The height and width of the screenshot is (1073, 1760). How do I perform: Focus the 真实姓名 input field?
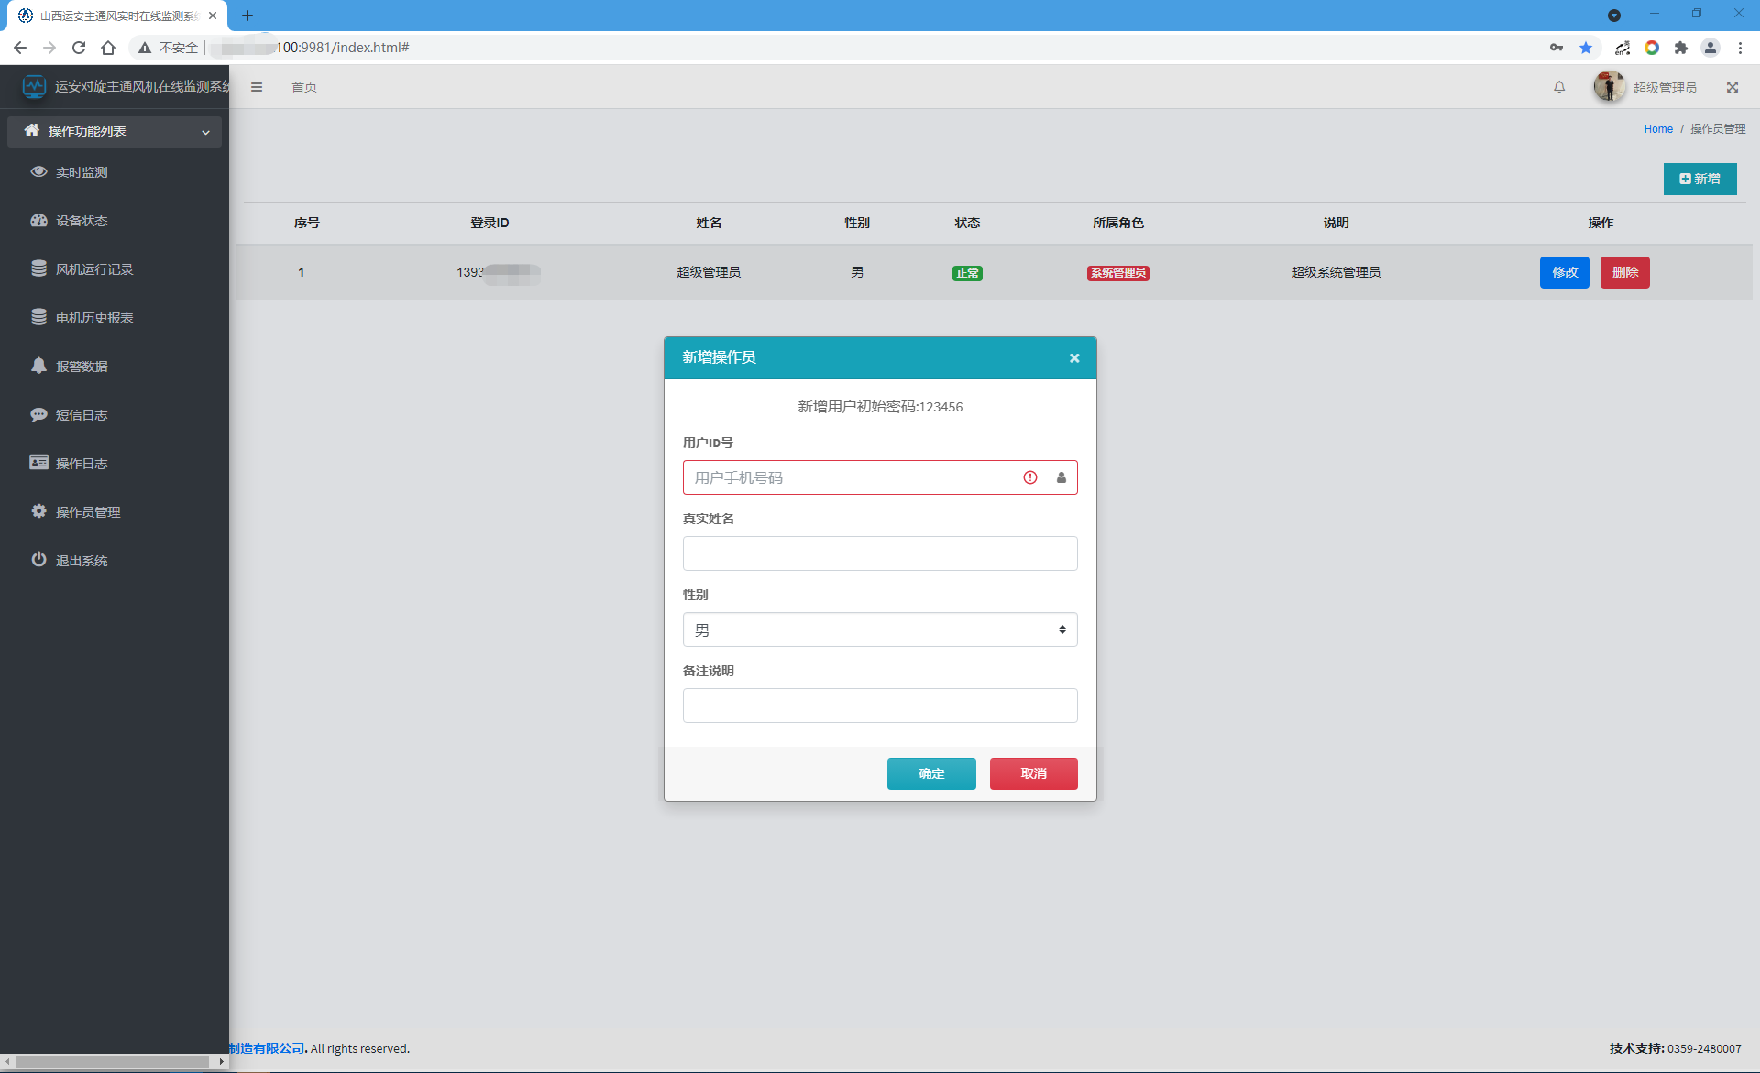880,553
